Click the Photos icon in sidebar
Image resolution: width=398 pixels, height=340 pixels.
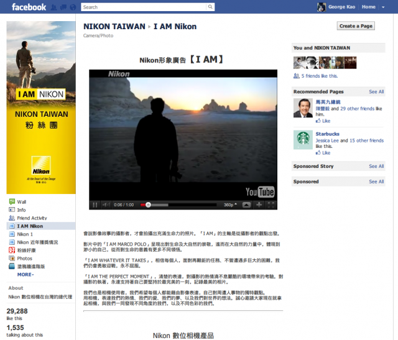click(x=12, y=259)
